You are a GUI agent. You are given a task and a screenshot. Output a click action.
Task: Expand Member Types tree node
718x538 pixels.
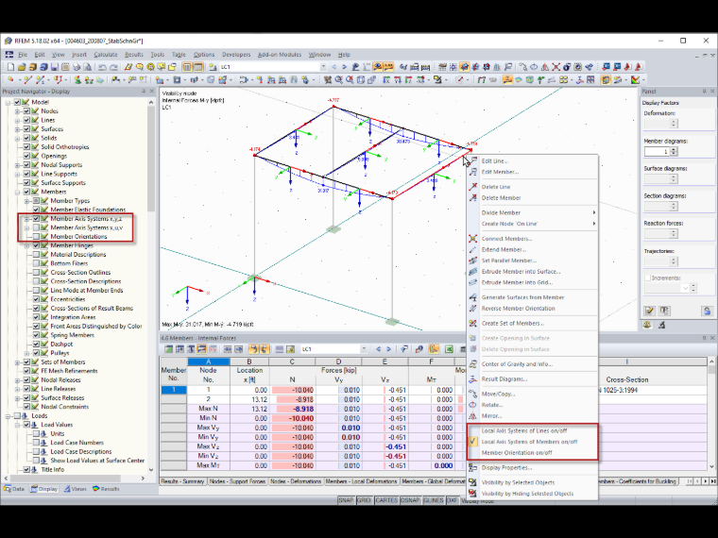[x=26, y=201]
